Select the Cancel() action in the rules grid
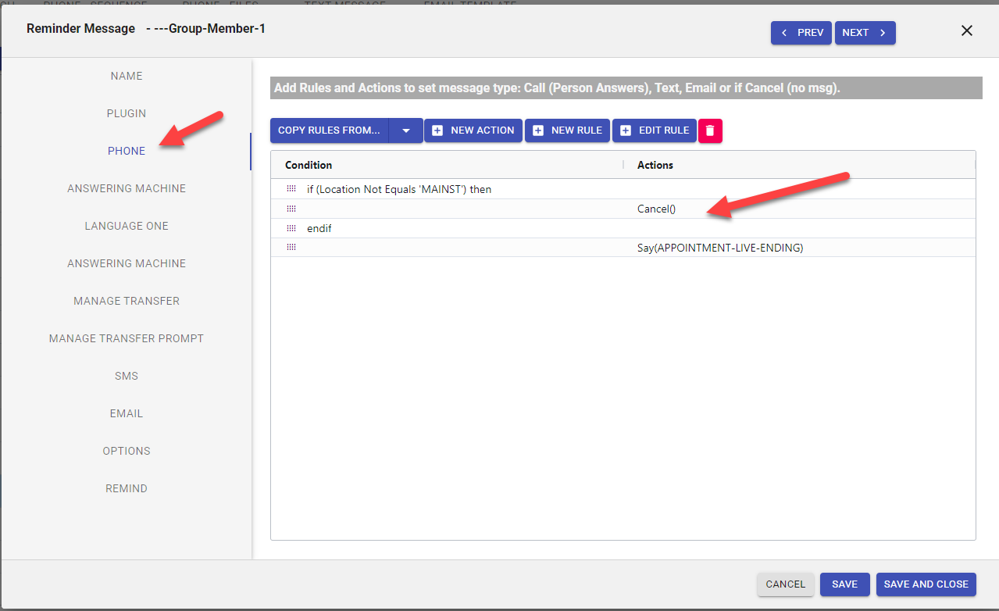Viewport: 999px width, 611px height. [x=656, y=209]
